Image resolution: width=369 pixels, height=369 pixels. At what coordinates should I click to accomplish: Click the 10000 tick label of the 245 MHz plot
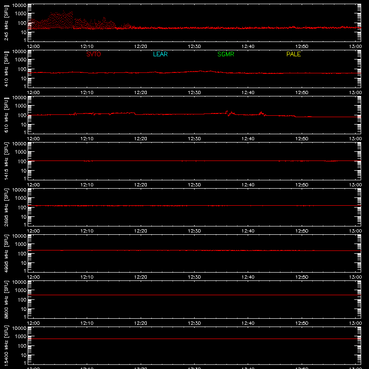click(19, 6)
